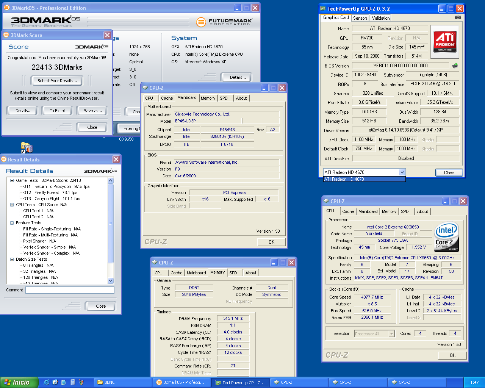Click Save as button in 3DMark Score
485x388 pixels.
click(92, 111)
